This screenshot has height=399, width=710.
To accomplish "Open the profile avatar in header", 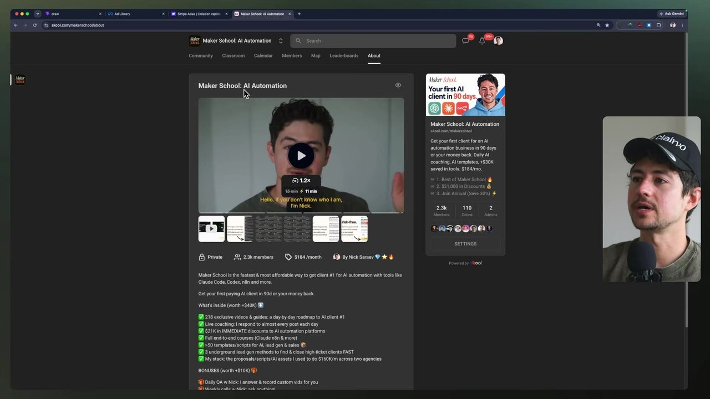I will coord(498,40).
